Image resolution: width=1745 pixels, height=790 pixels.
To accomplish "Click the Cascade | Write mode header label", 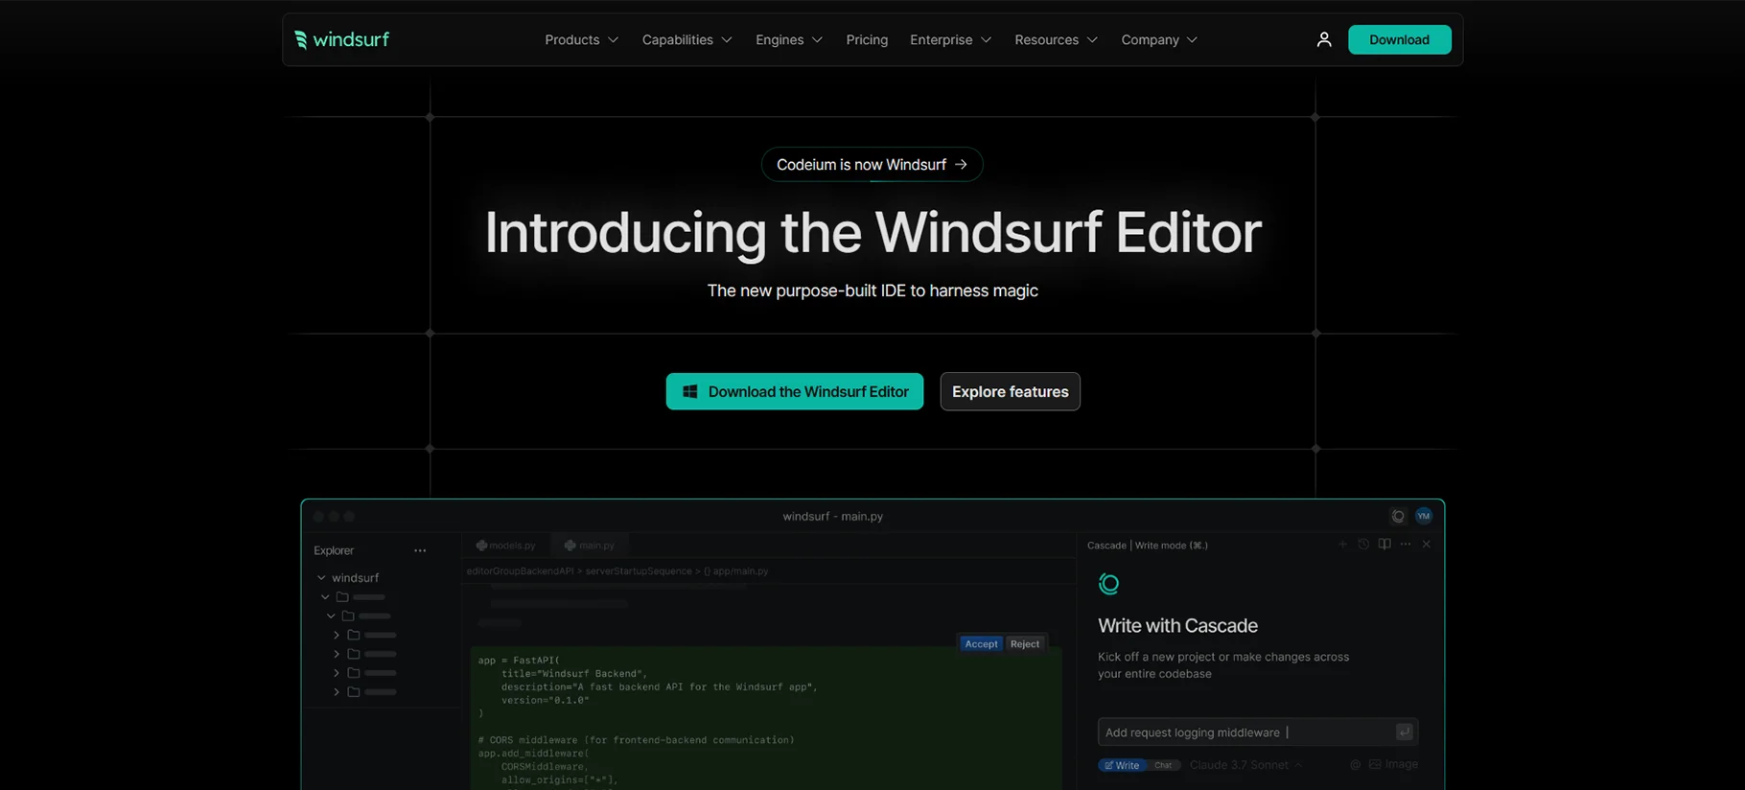I will [x=1148, y=546].
